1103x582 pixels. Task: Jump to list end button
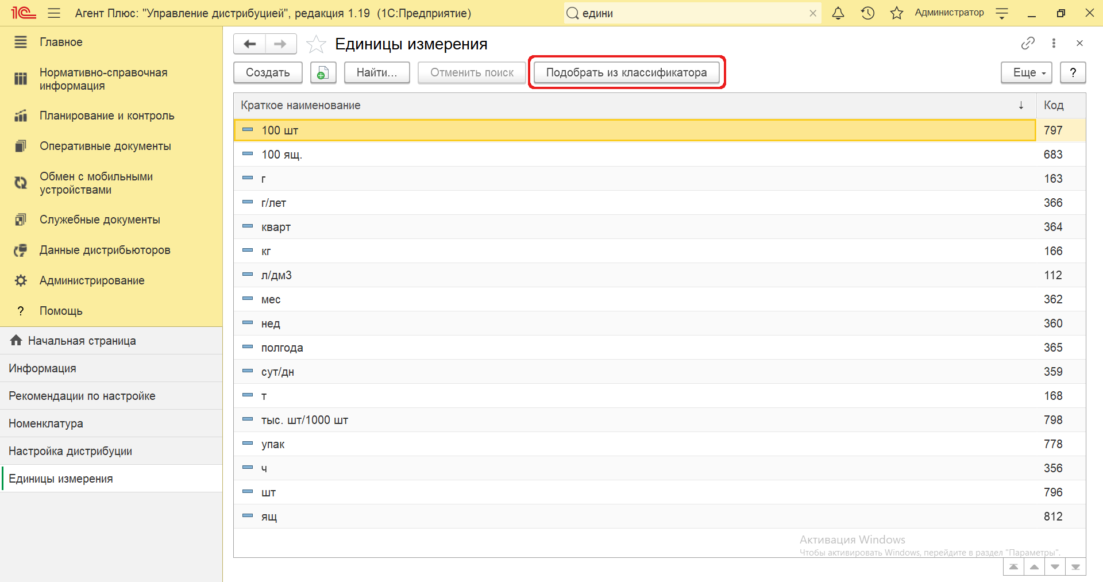(1075, 567)
